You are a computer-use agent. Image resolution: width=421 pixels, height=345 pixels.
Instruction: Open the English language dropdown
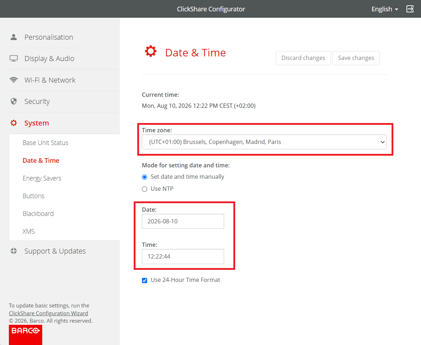384,9
